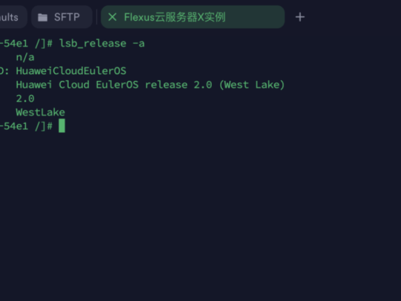Select the Flexus云服务器X实例 tab title
Image resolution: width=401 pixels, height=301 pixels.
pyautogui.click(x=175, y=17)
